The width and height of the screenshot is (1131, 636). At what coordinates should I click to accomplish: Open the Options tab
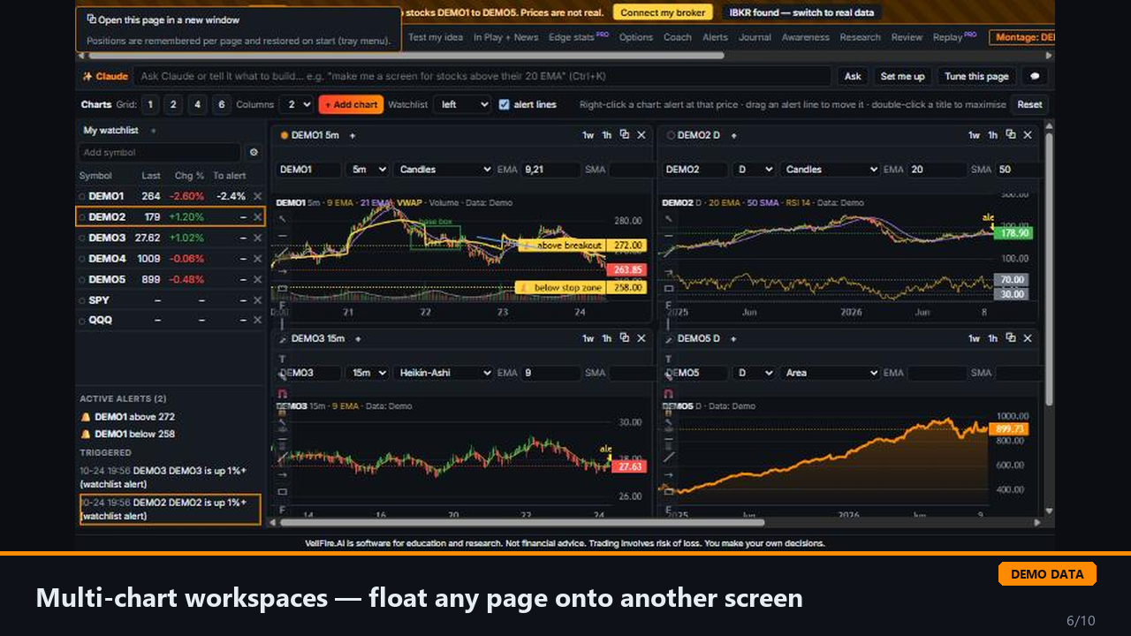pos(635,37)
